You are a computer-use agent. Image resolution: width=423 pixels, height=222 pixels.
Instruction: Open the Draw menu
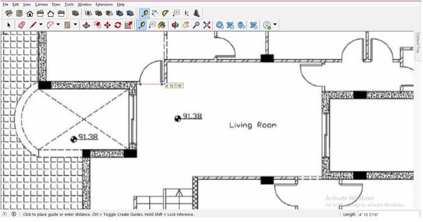click(56, 4)
